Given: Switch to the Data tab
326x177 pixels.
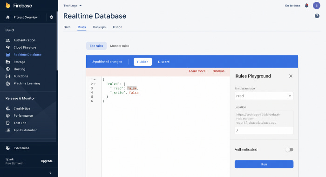Looking at the screenshot, I should (x=67, y=27).
